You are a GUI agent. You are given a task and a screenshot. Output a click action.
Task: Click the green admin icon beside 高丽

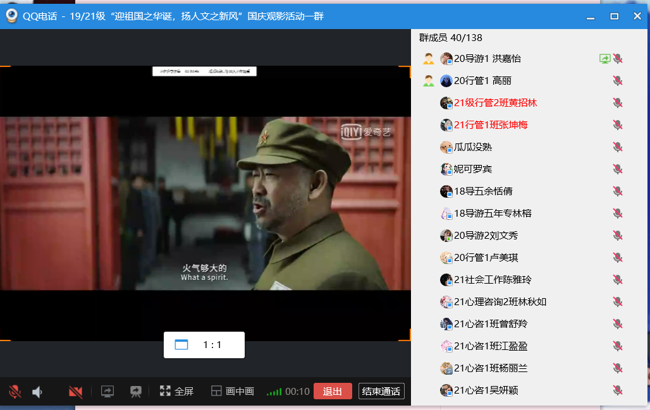pos(429,81)
